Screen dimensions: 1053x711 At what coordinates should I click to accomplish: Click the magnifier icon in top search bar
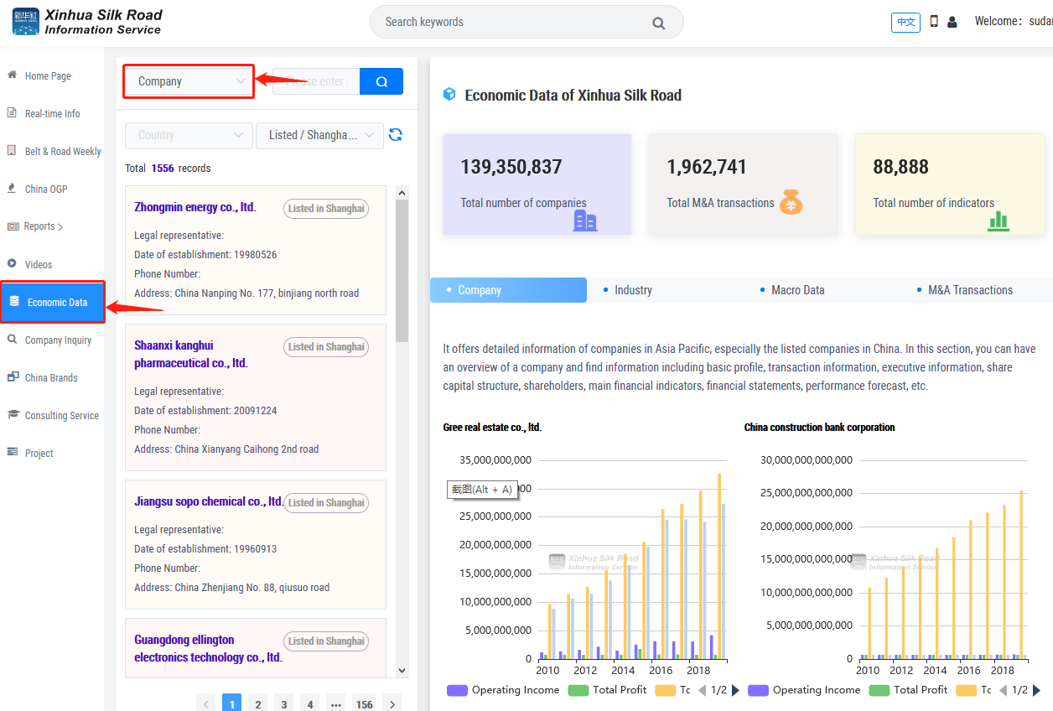[x=659, y=23]
